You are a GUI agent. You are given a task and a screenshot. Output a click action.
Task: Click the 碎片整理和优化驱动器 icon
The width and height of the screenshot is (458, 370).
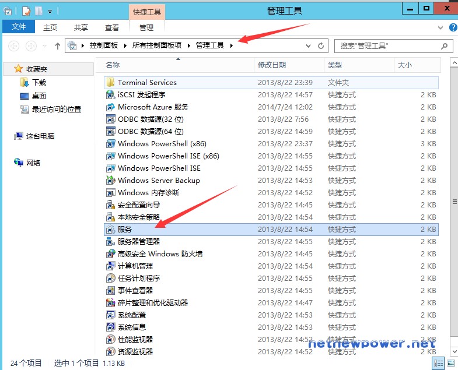tap(110, 303)
